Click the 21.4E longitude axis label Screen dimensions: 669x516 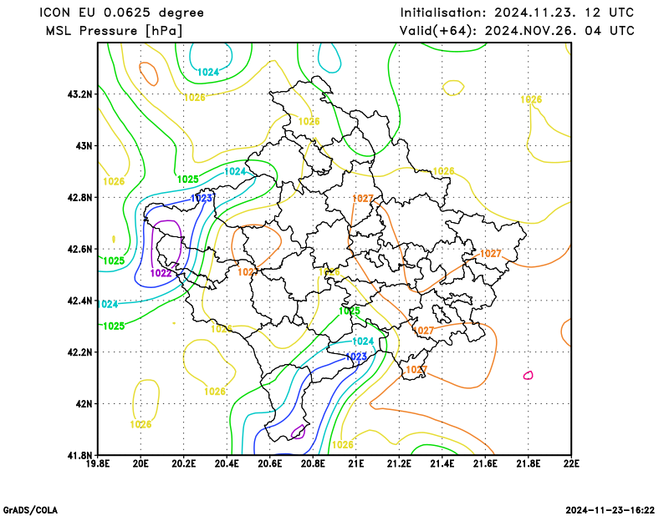[442, 463]
